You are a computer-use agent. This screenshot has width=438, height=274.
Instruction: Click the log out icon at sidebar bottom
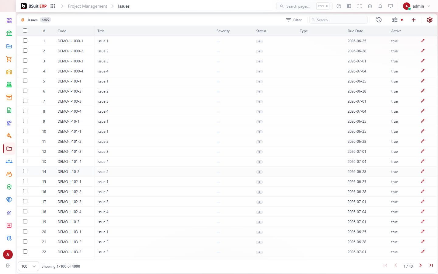point(8,265)
